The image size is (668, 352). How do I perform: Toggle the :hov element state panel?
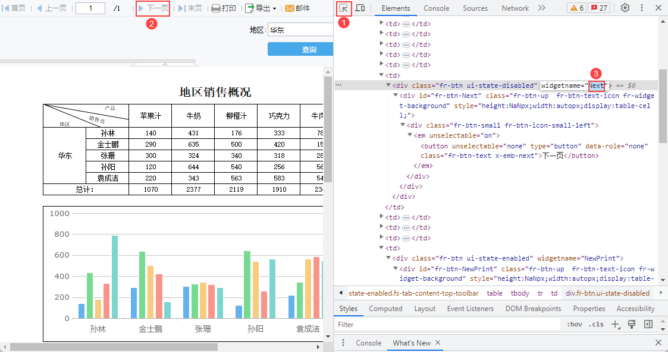pyautogui.click(x=574, y=325)
